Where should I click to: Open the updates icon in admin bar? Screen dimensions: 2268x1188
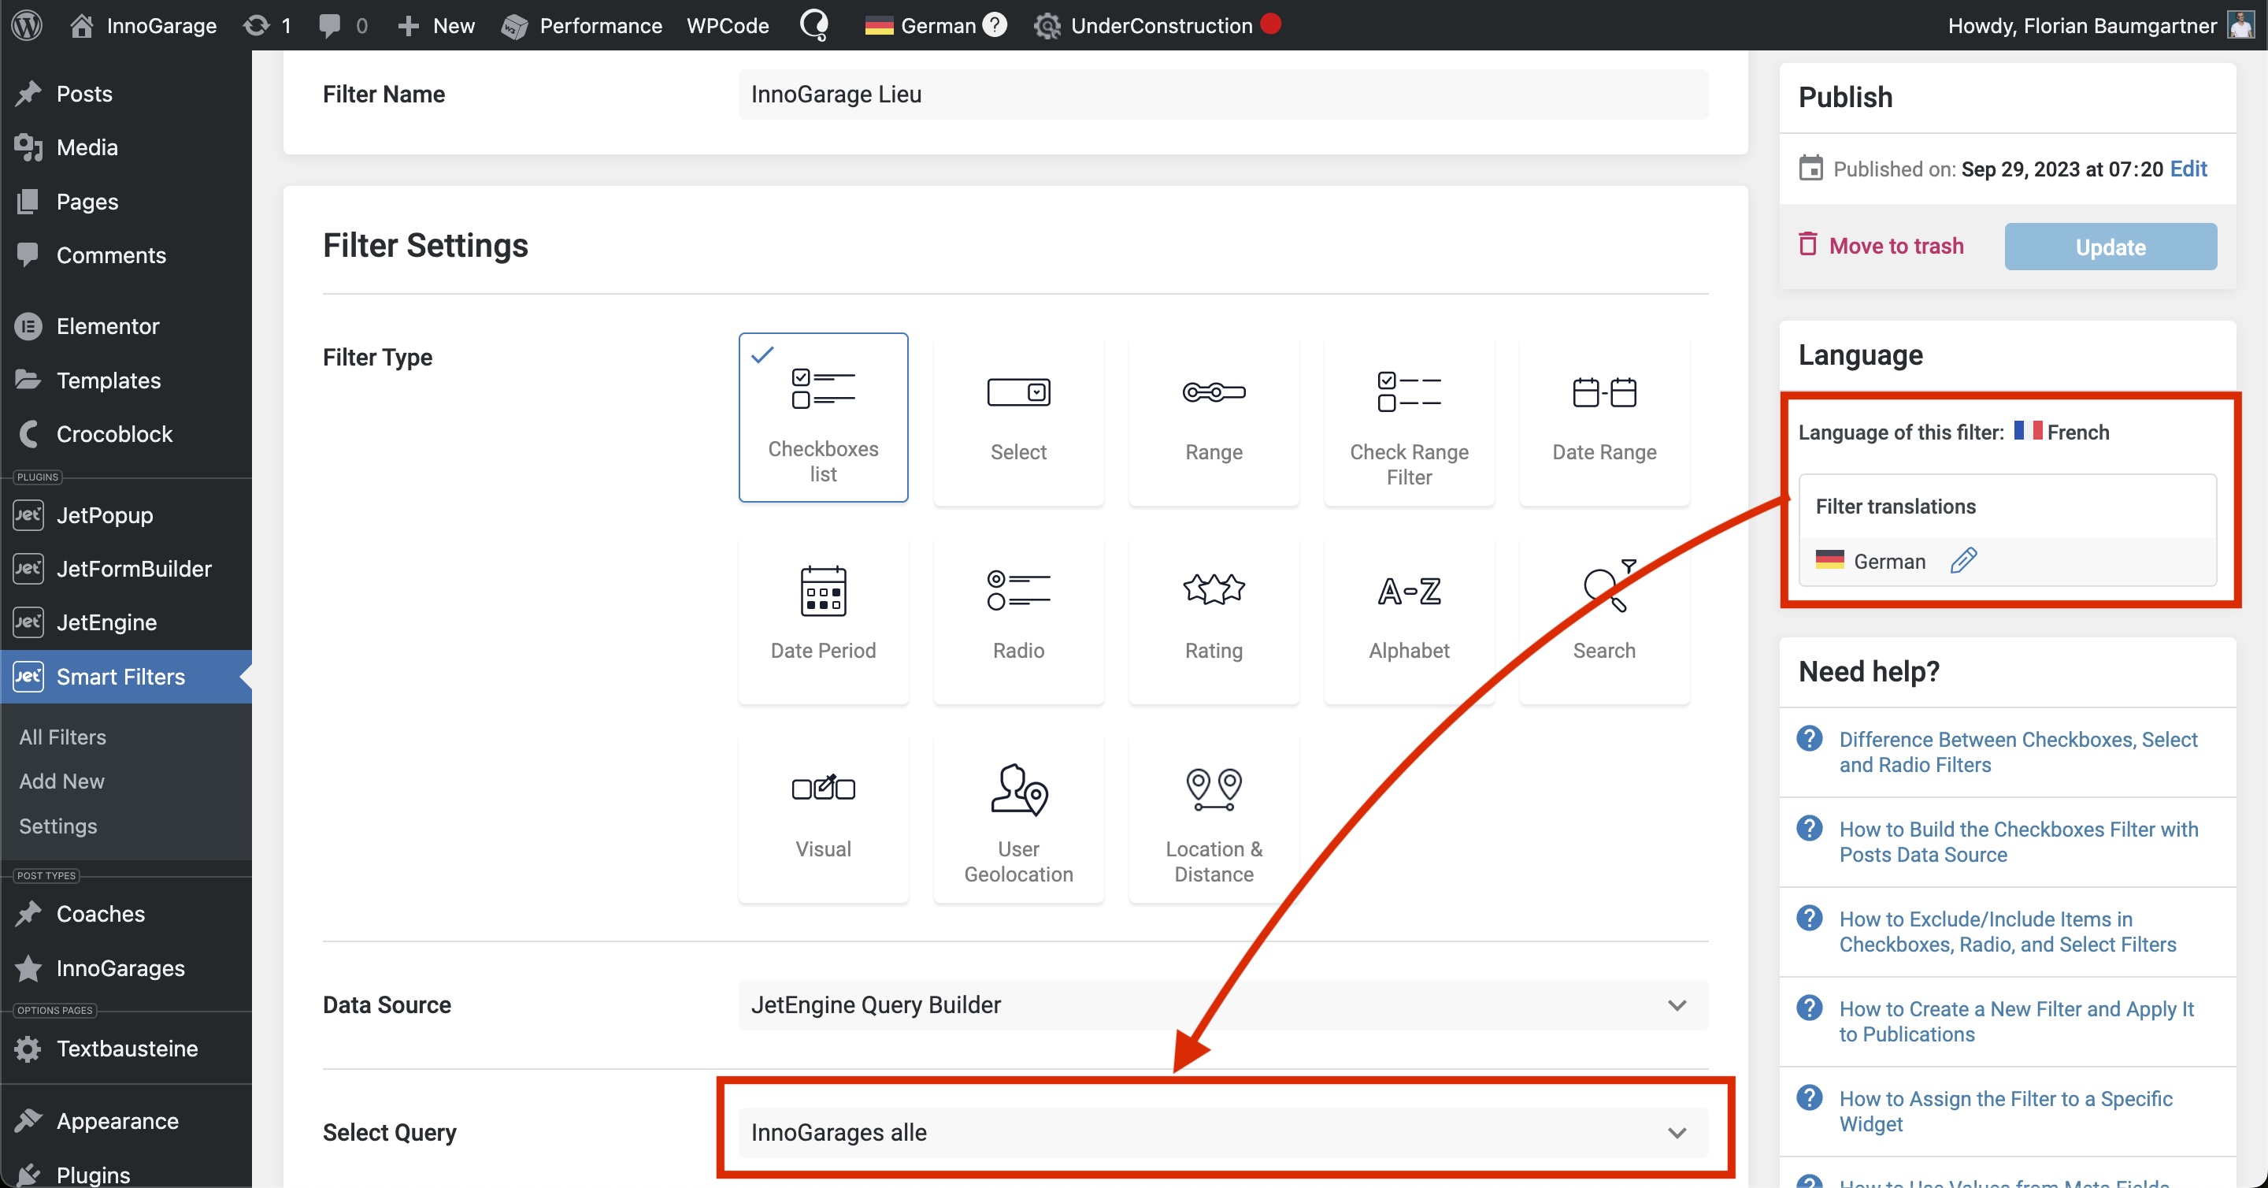point(267,25)
